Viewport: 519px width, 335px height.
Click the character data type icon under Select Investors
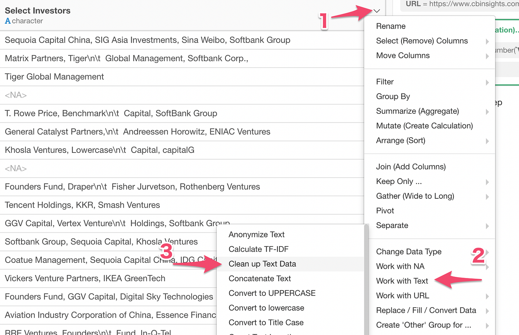tap(7, 21)
